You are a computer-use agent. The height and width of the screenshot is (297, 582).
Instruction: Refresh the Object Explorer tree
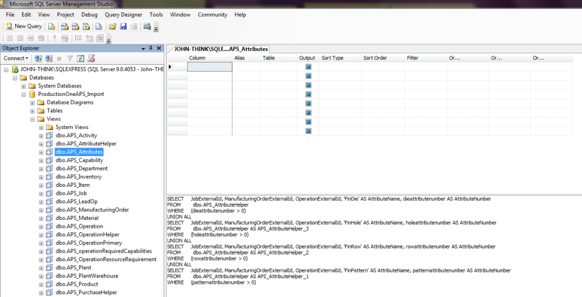(x=81, y=58)
